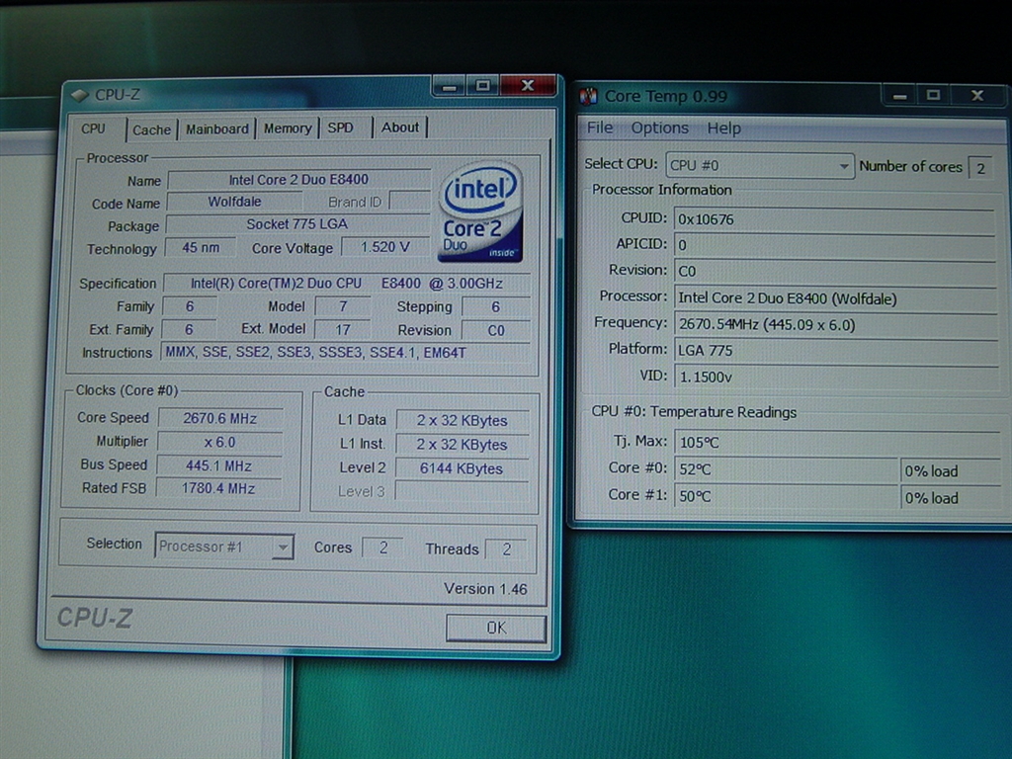Select the SPD tab
The height and width of the screenshot is (759, 1012).
[x=341, y=127]
